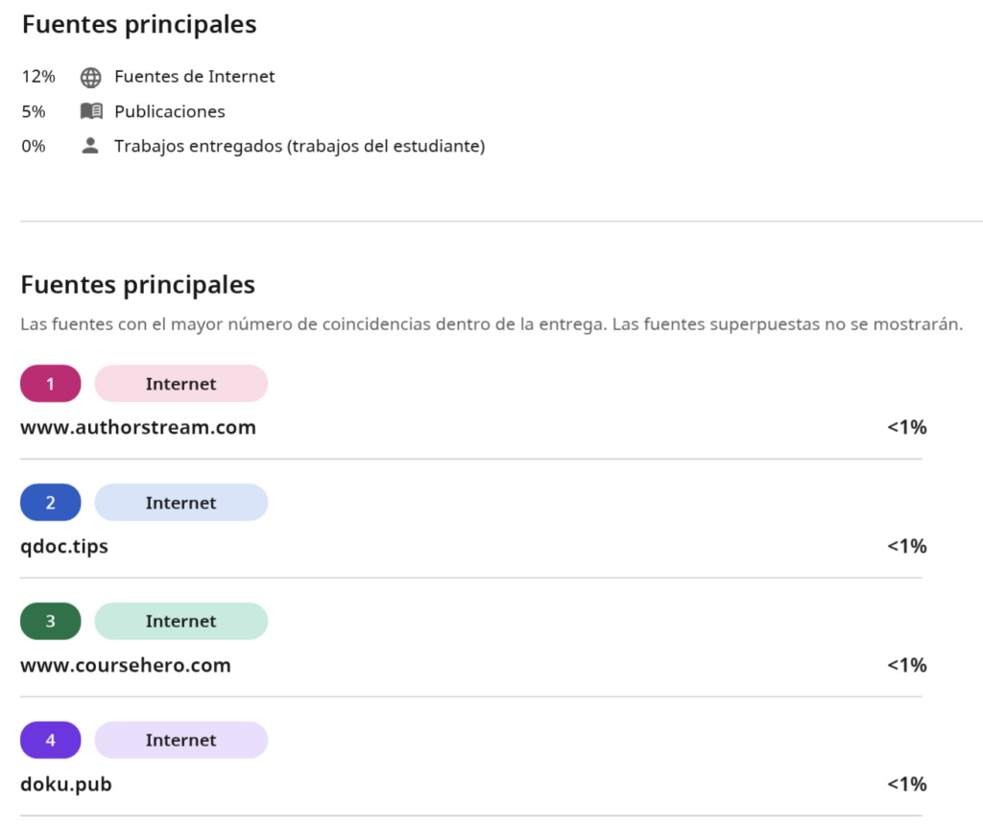The image size is (983, 834).
Task: Click the lavender Internet tag for source 4
Action: pyautogui.click(x=181, y=740)
